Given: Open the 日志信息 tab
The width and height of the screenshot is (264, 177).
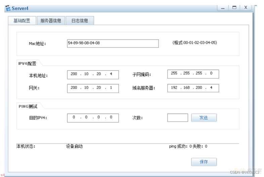Looking at the screenshot, I should (80, 21).
